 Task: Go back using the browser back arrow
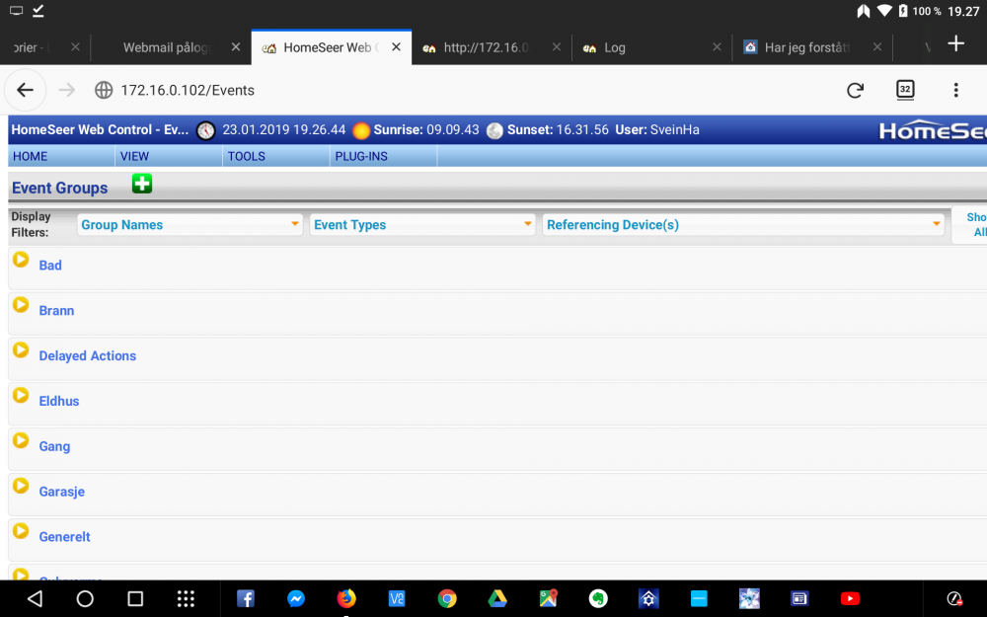(x=26, y=91)
